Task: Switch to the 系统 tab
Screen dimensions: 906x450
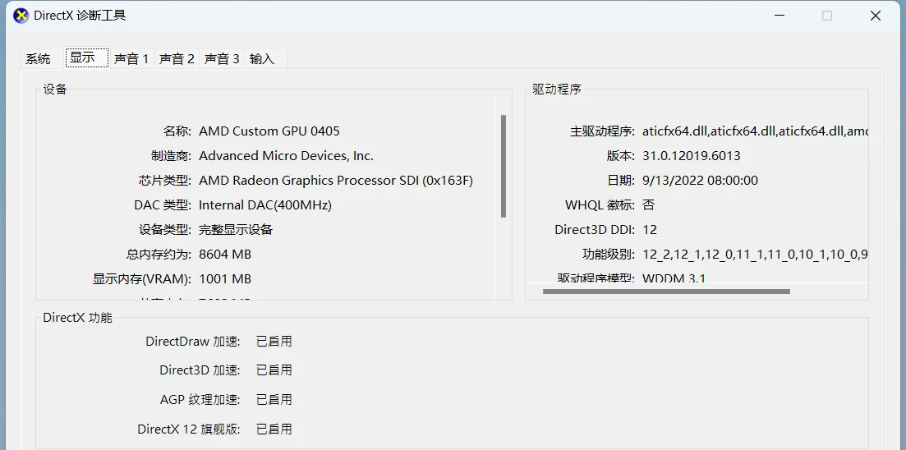Action: [38, 59]
